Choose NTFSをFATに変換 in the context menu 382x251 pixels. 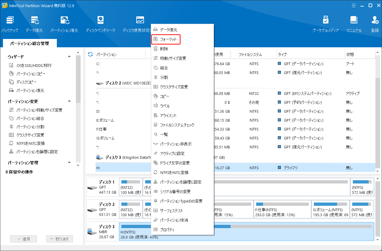(x=182, y=172)
